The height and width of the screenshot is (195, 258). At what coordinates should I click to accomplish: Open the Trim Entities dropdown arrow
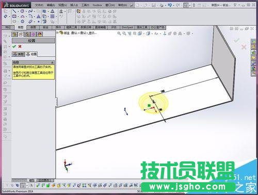click(49, 12)
